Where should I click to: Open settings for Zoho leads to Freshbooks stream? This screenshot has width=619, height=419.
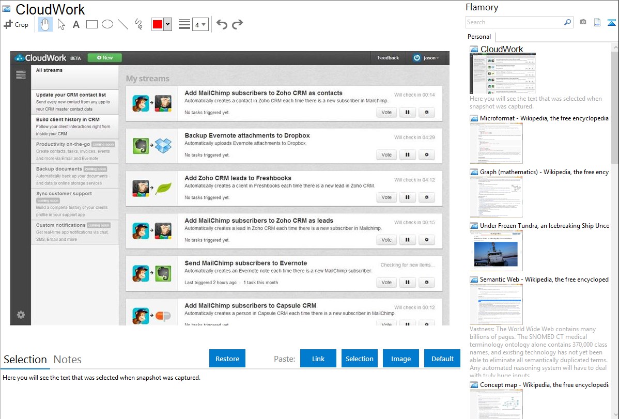[x=427, y=197]
